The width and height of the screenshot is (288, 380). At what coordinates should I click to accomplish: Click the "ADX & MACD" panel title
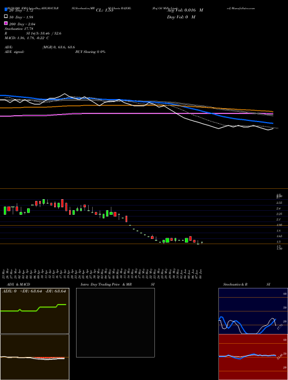[x=17, y=284]
